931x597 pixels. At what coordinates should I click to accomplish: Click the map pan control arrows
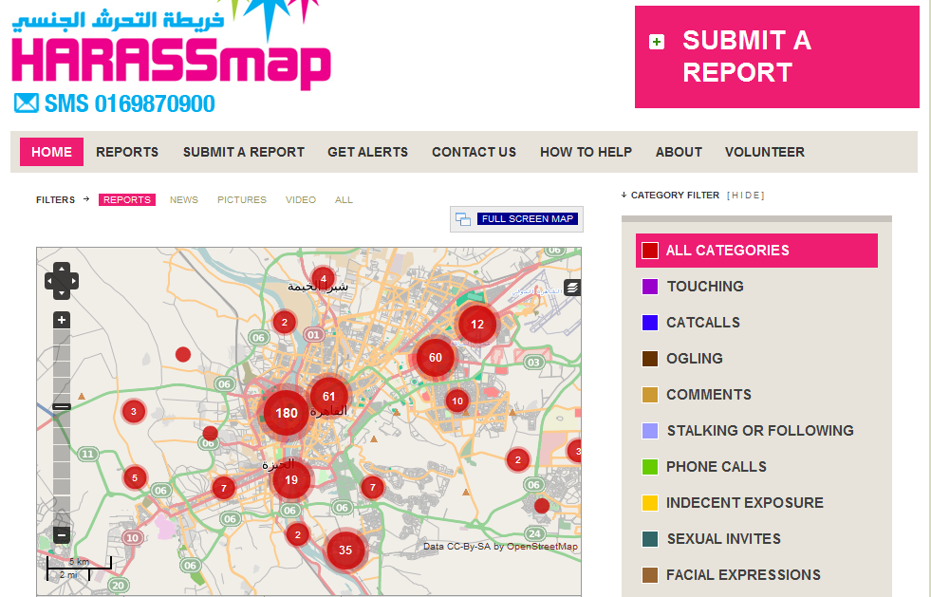(x=62, y=280)
